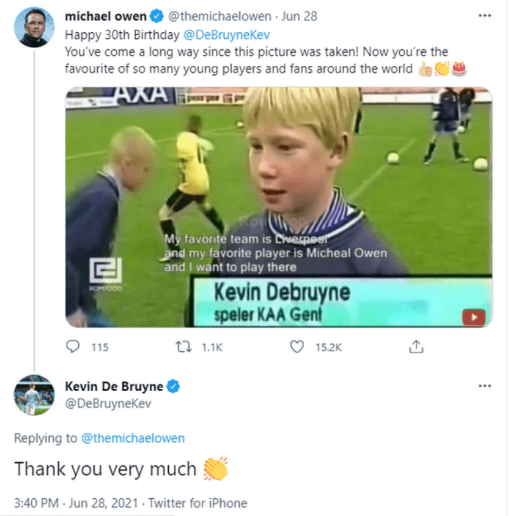Click the retweet icon showing 1.1K
Image resolution: width=516 pixels, height=516 pixels.
pyautogui.click(x=183, y=347)
